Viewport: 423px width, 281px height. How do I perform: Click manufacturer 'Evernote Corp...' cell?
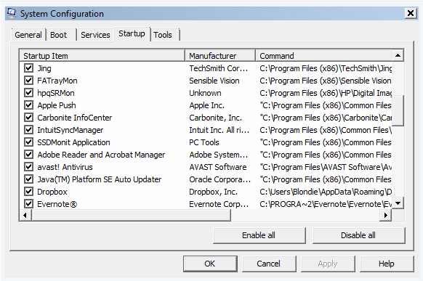tap(219, 204)
